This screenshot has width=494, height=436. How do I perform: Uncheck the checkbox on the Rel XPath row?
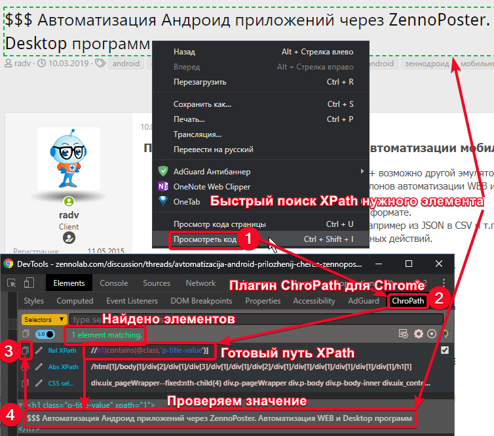click(445, 350)
